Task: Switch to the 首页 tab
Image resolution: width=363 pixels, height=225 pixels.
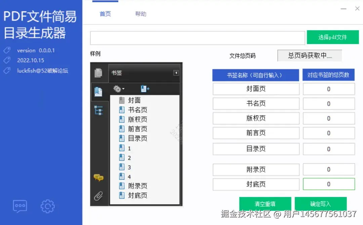Action: click(x=105, y=14)
